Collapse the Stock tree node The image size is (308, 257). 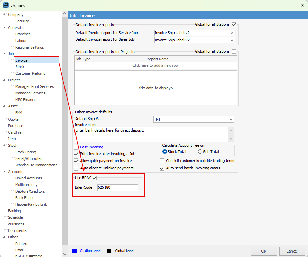point(4,145)
